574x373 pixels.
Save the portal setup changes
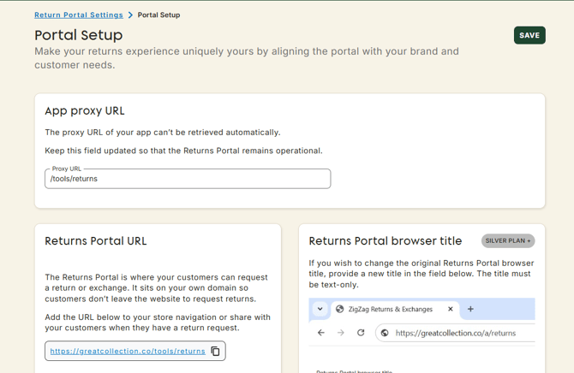pyautogui.click(x=529, y=35)
